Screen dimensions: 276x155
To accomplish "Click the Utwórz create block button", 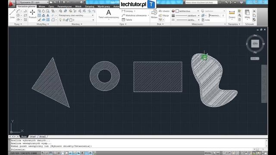I will tap(164, 11).
